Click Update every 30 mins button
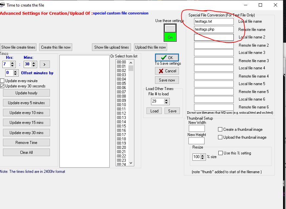286x209 pixels. pos(26,133)
